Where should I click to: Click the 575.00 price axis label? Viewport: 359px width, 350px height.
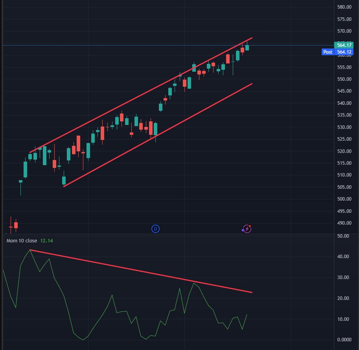[344, 19]
